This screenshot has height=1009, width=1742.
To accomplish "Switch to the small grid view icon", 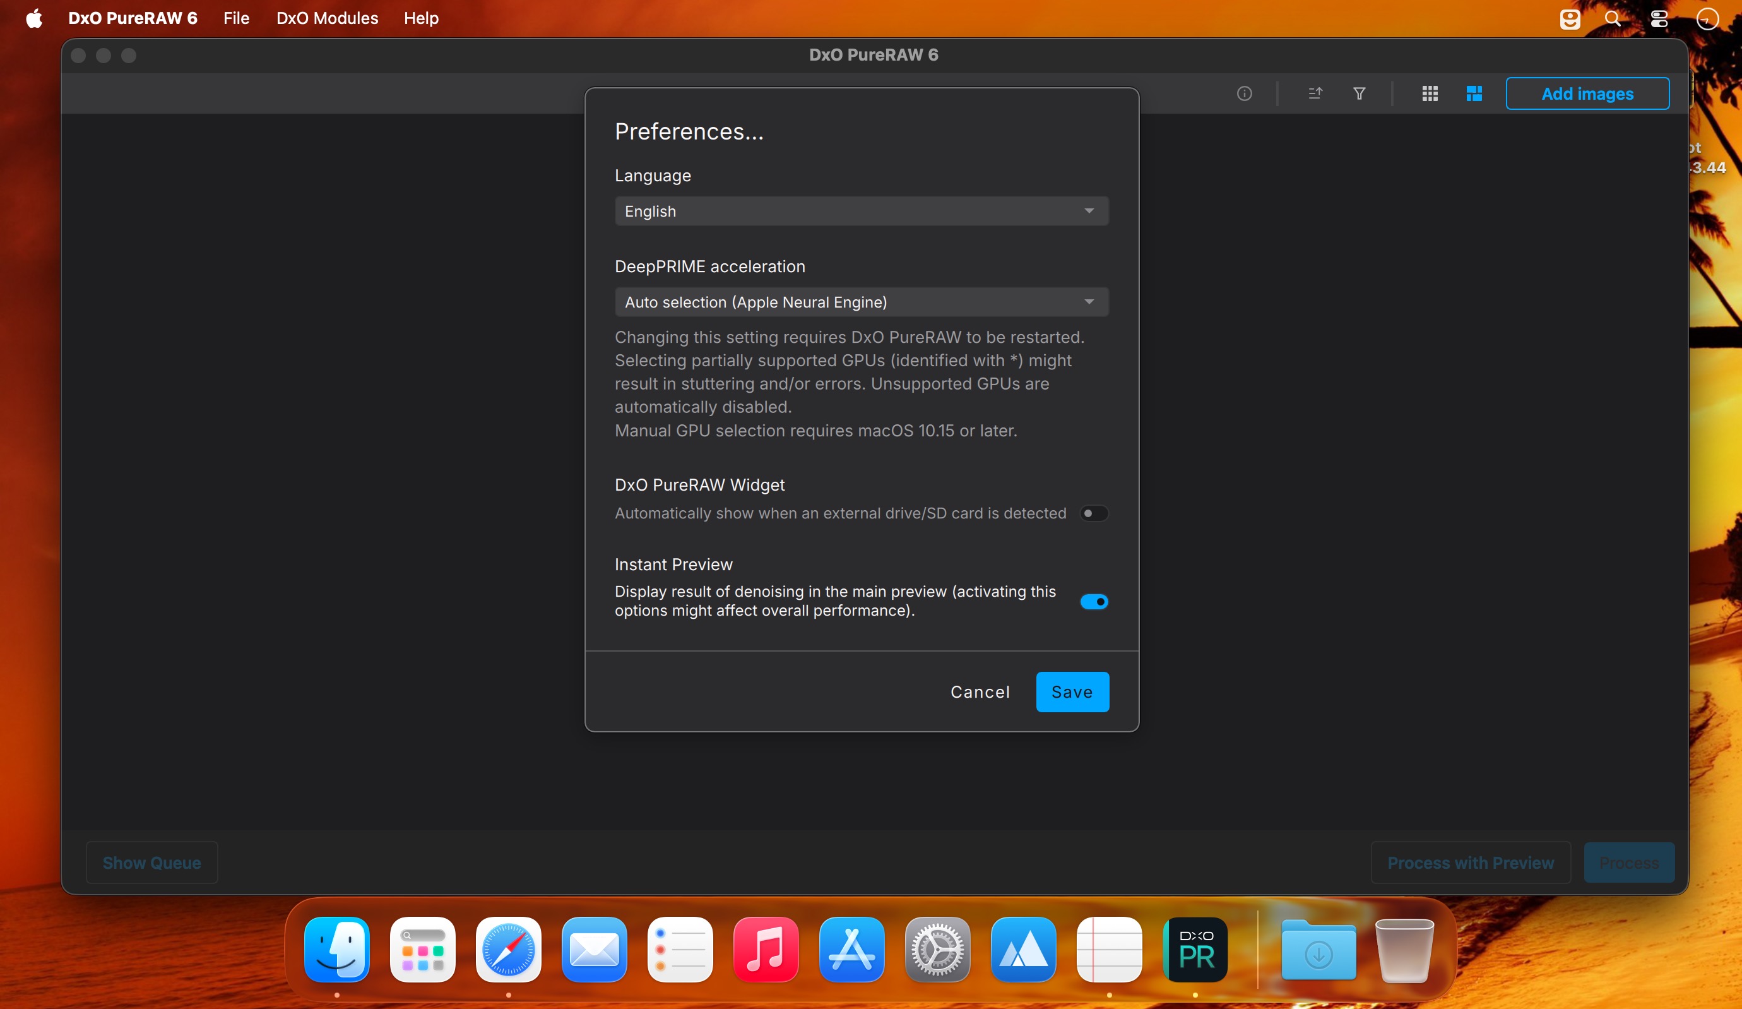I will pyautogui.click(x=1430, y=93).
